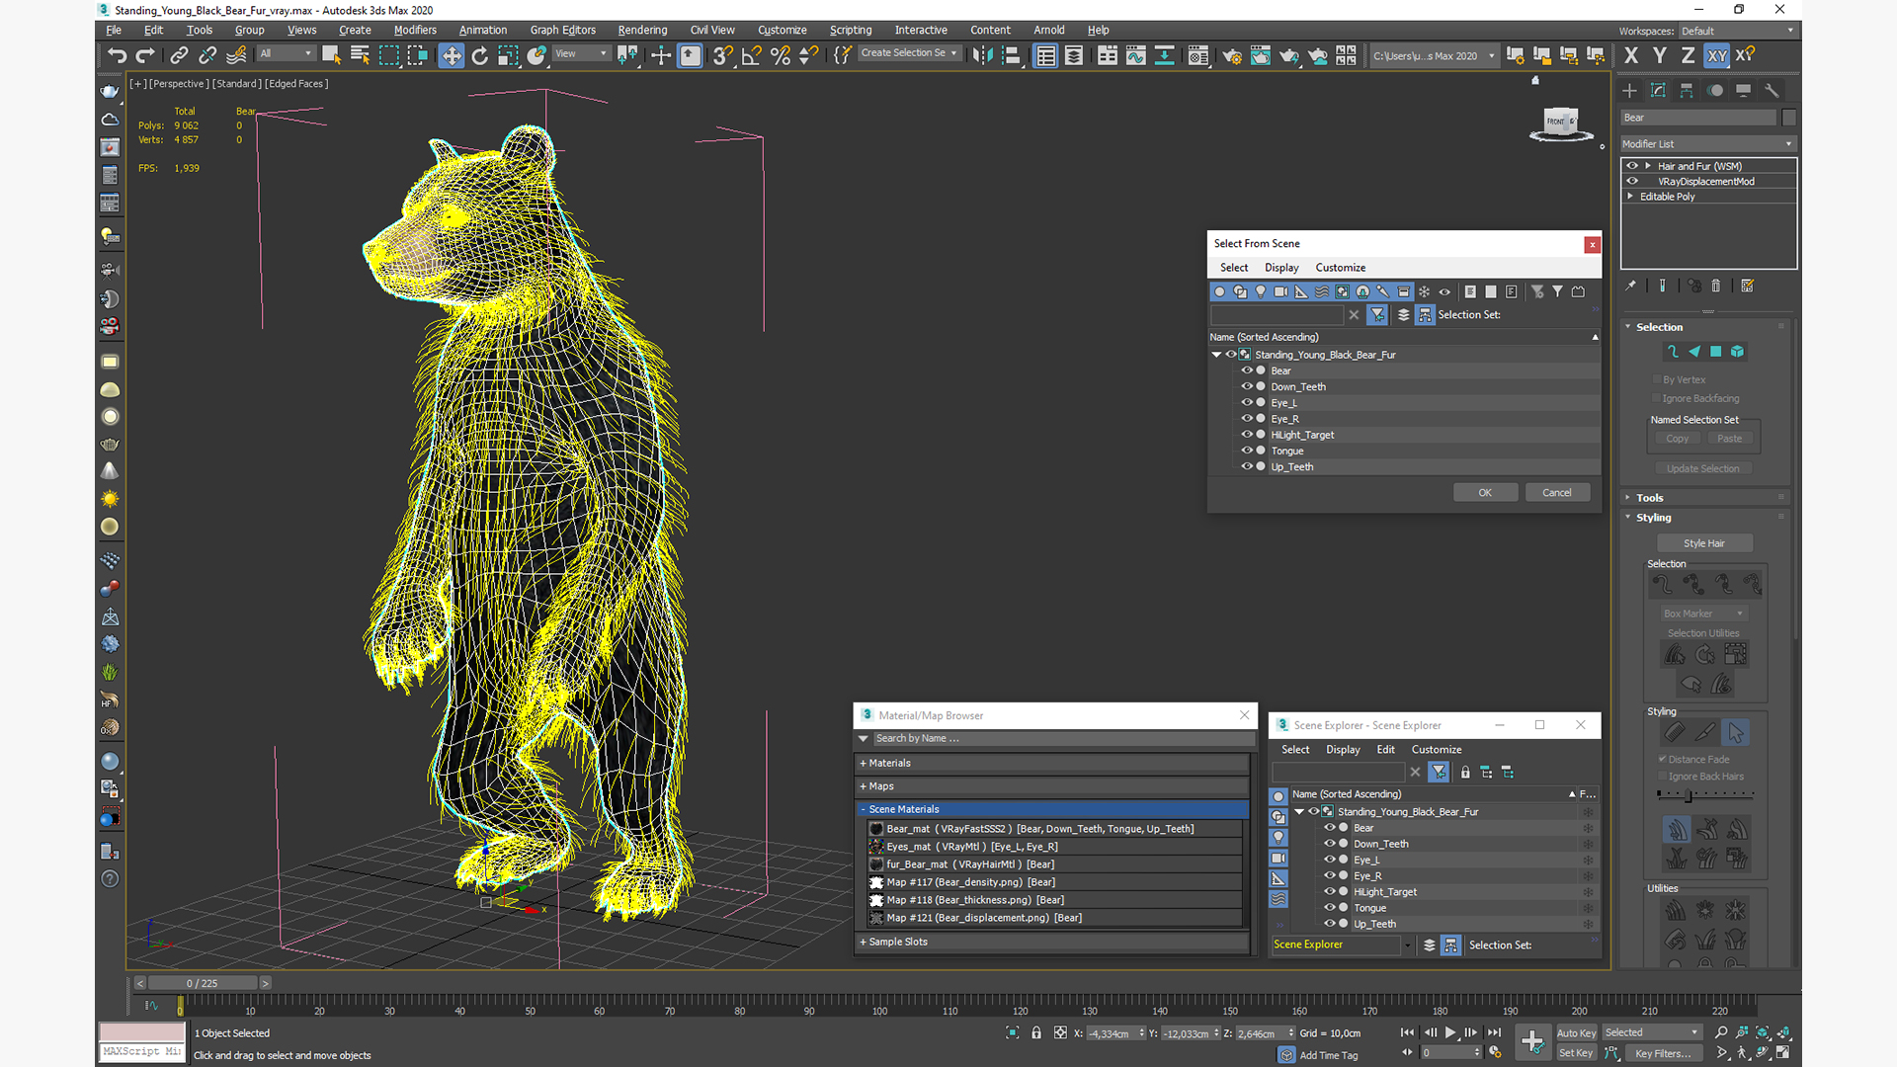Constrain to the X axis button
This screenshot has width=1897, height=1067.
pyautogui.click(x=1631, y=55)
